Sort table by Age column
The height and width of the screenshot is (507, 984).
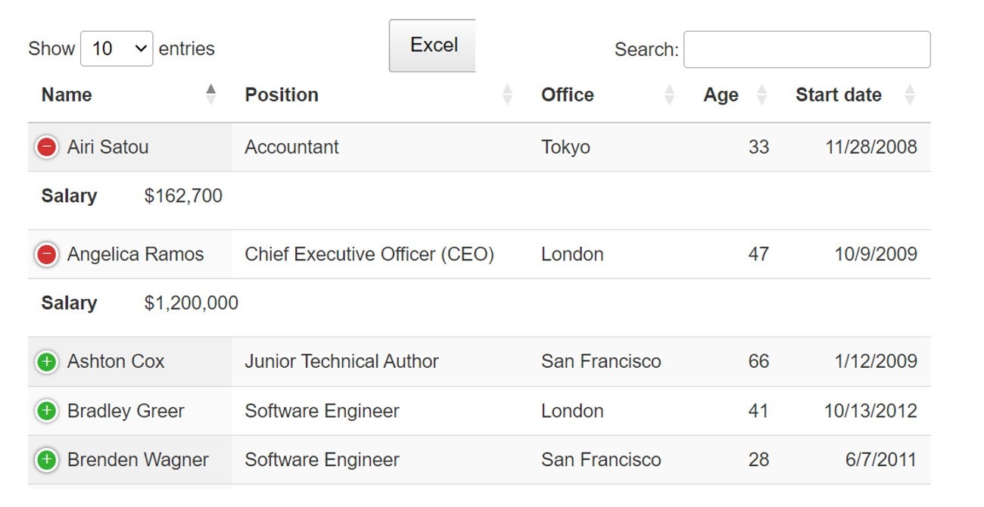coord(721,95)
